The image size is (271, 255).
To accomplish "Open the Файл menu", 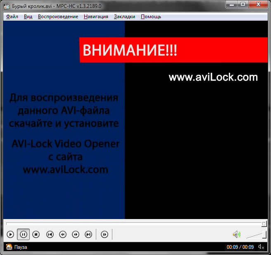I will pyautogui.click(x=12, y=17).
